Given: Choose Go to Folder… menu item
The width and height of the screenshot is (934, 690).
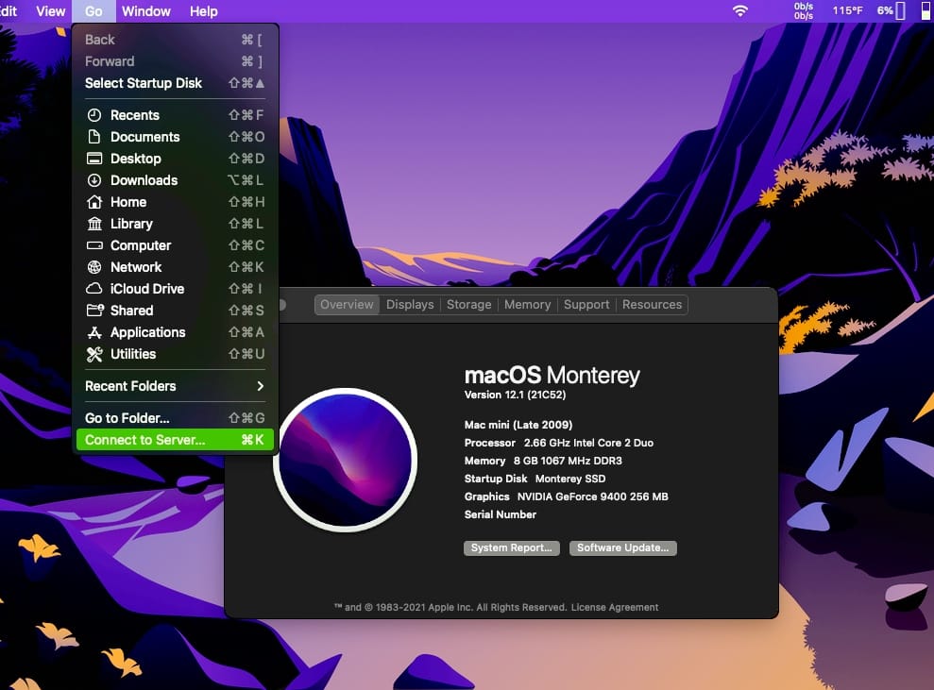Looking at the screenshot, I should click(x=175, y=418).
